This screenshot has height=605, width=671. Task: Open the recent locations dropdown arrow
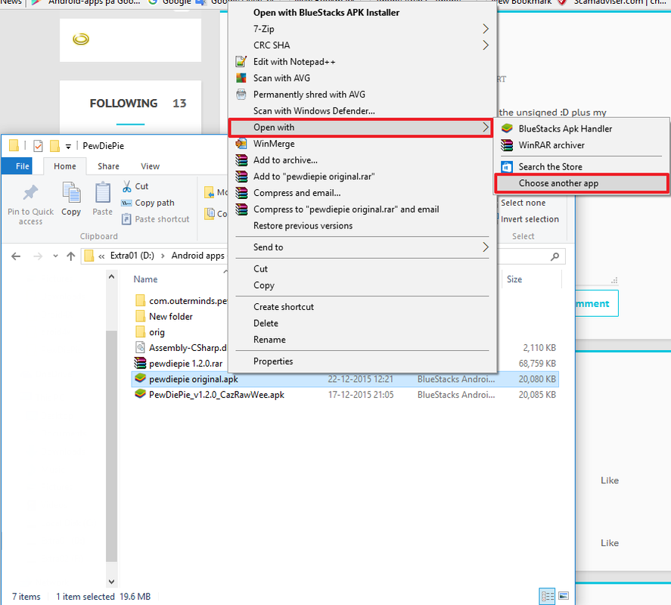click(x=55, y=256)
